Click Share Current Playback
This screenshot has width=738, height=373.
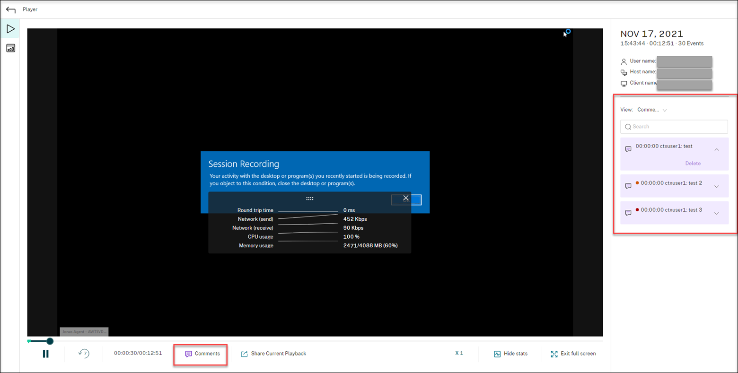click(273, 354)
